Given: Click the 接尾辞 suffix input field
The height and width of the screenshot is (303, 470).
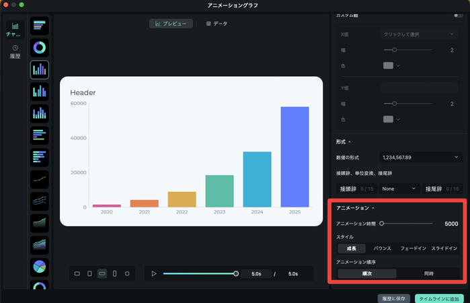Looking at the screenshot, I should tap(442, 189).
